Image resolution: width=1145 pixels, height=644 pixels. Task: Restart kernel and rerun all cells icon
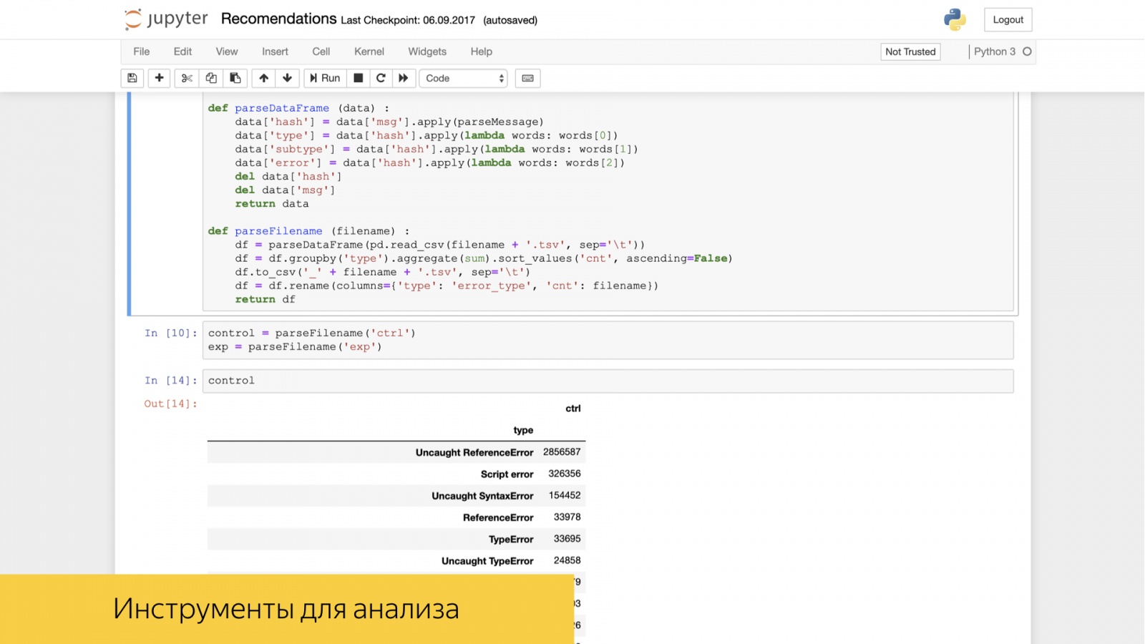pyautogui.click(x=403, y=78)
